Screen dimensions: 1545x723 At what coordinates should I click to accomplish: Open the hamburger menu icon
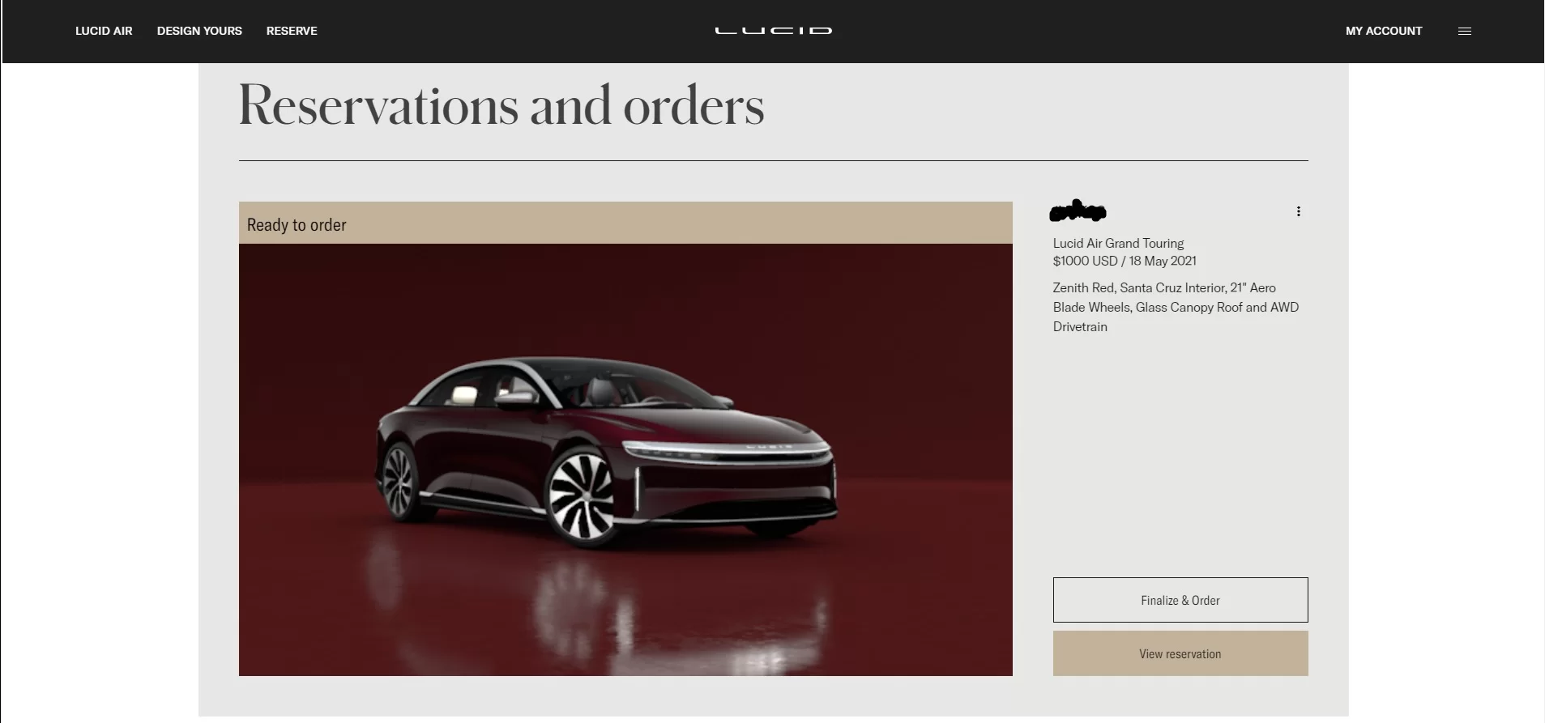click(1464, 31)
